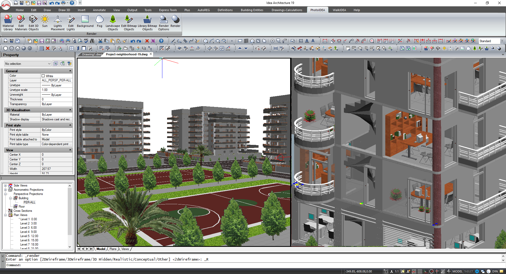Click the Quick Select filter icon
506x274 pixels.
[x=69, y=63]
